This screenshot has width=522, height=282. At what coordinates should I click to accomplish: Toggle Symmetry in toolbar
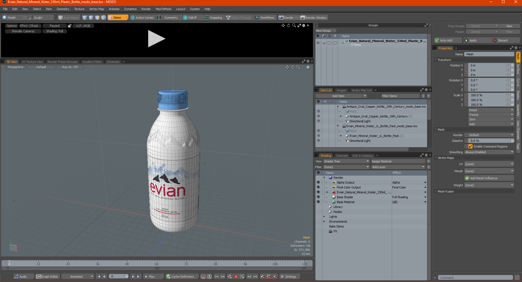tap(168, 18)
